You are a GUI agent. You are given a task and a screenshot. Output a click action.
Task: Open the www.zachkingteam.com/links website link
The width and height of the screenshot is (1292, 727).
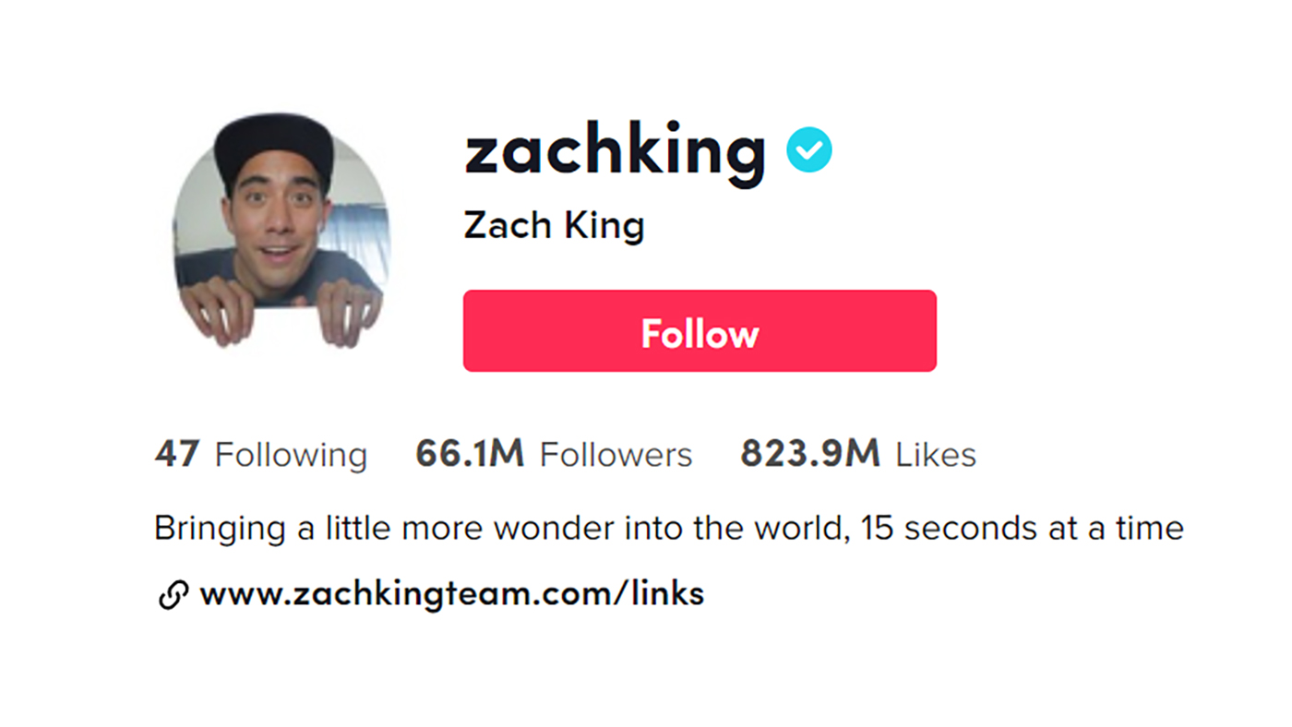tap(451, 593)
